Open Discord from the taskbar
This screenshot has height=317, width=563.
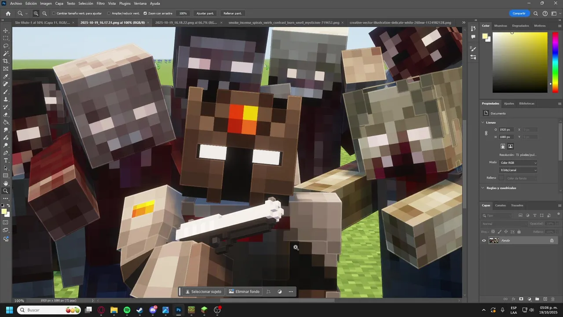pyautogui.click(x=153, y=310)
